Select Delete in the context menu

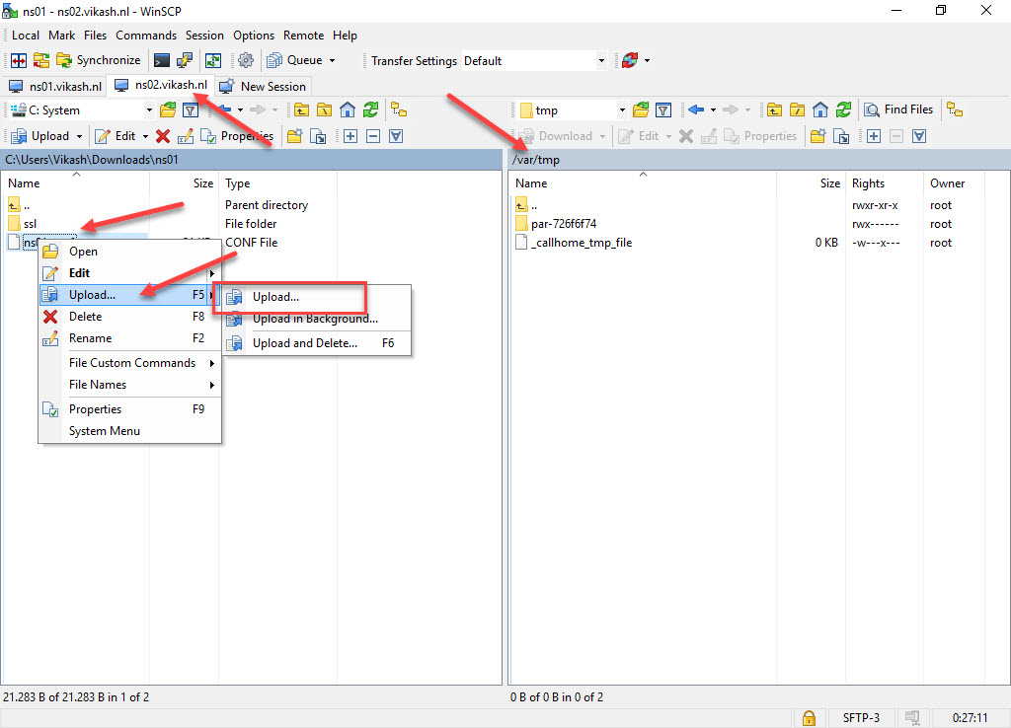131,317
